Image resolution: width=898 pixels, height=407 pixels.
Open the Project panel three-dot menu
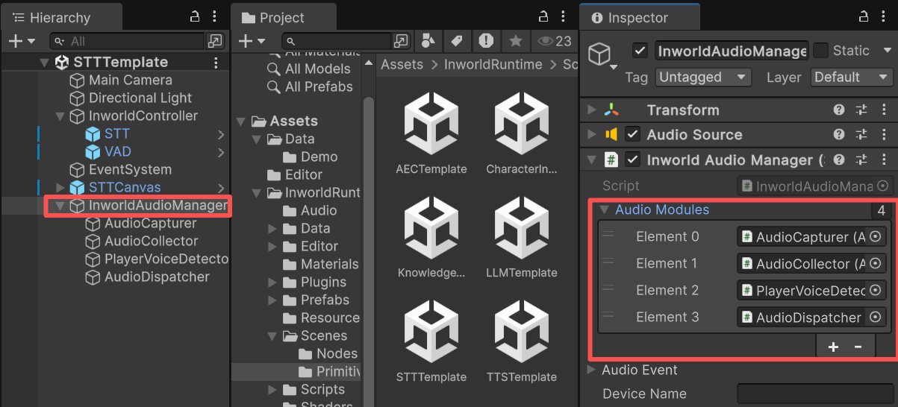564,16
